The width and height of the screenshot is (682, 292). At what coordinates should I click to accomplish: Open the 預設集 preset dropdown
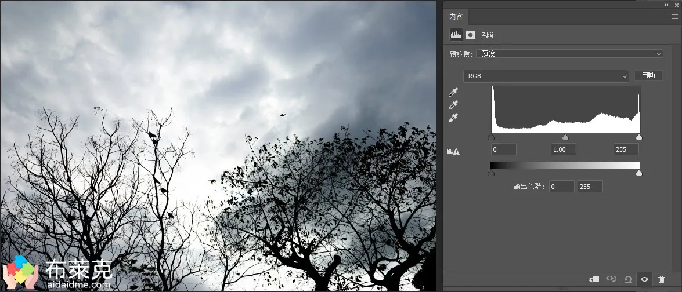point(569,54)
